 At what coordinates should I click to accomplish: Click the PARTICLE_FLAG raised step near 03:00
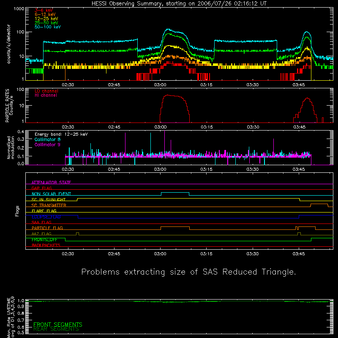pyautogui.click(x=175, y=227)
